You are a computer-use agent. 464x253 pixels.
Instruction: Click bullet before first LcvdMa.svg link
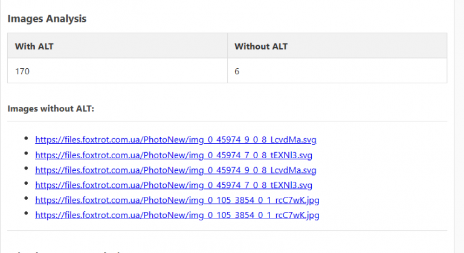click(26, 138)
